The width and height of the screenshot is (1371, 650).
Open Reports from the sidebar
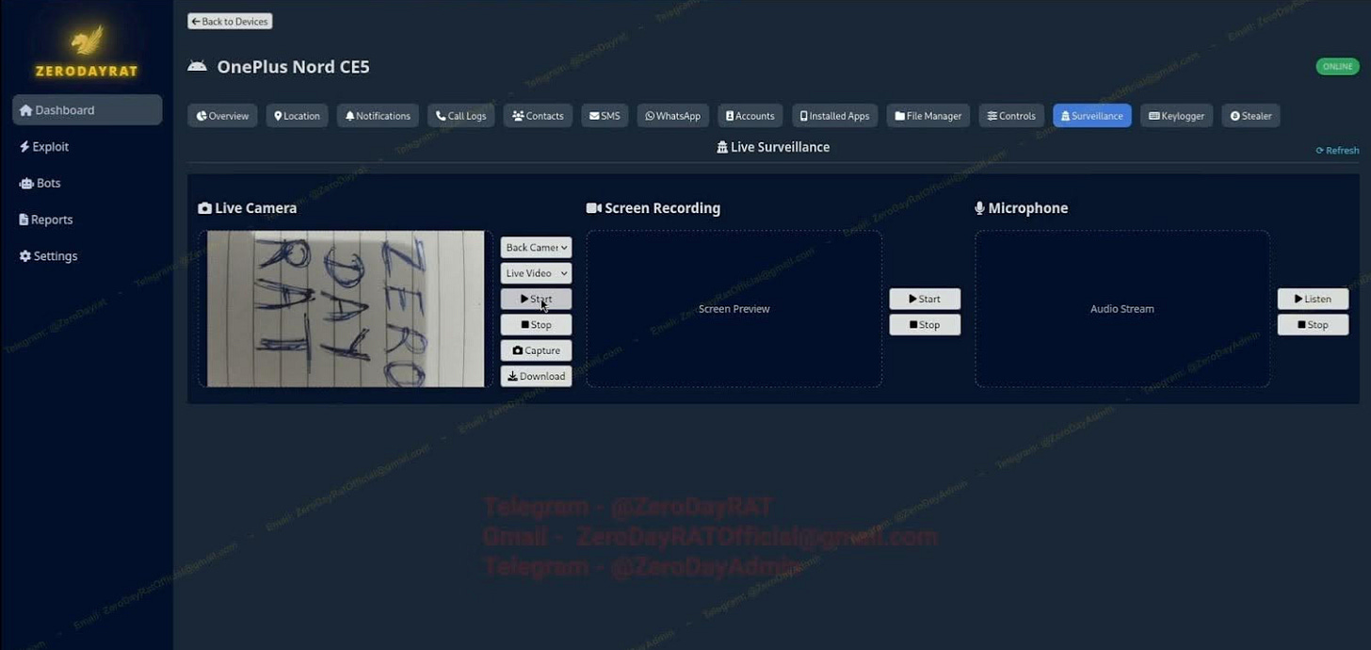click(x=46, y=219)
